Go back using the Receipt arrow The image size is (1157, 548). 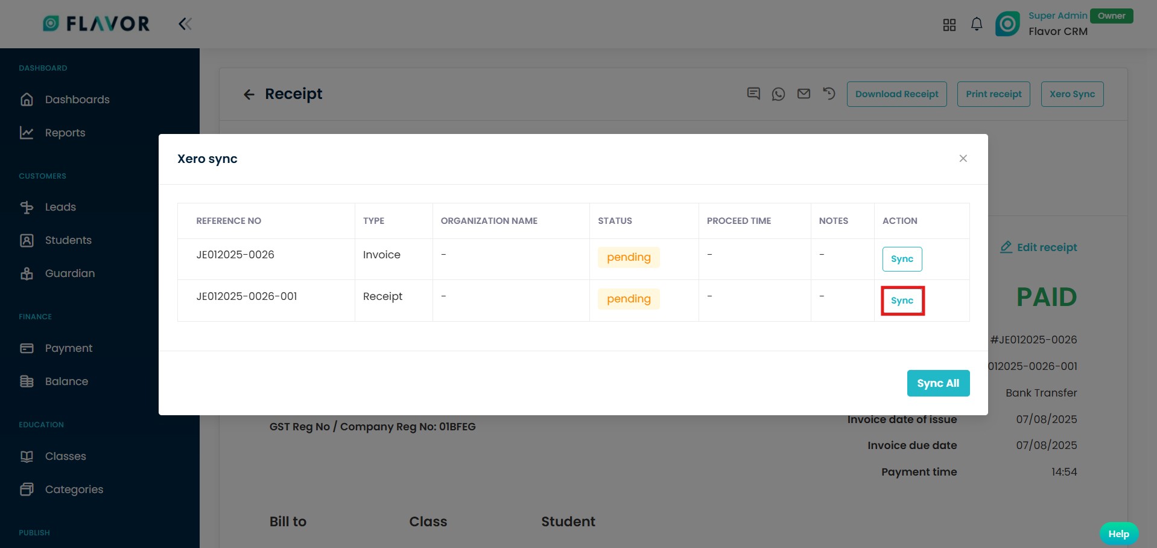coord(249,94)
